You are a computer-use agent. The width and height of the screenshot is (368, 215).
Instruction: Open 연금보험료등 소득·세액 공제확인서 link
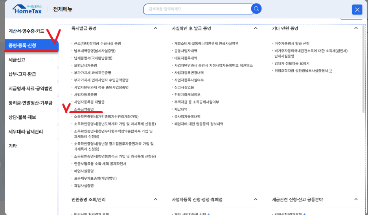coord(100,164)
